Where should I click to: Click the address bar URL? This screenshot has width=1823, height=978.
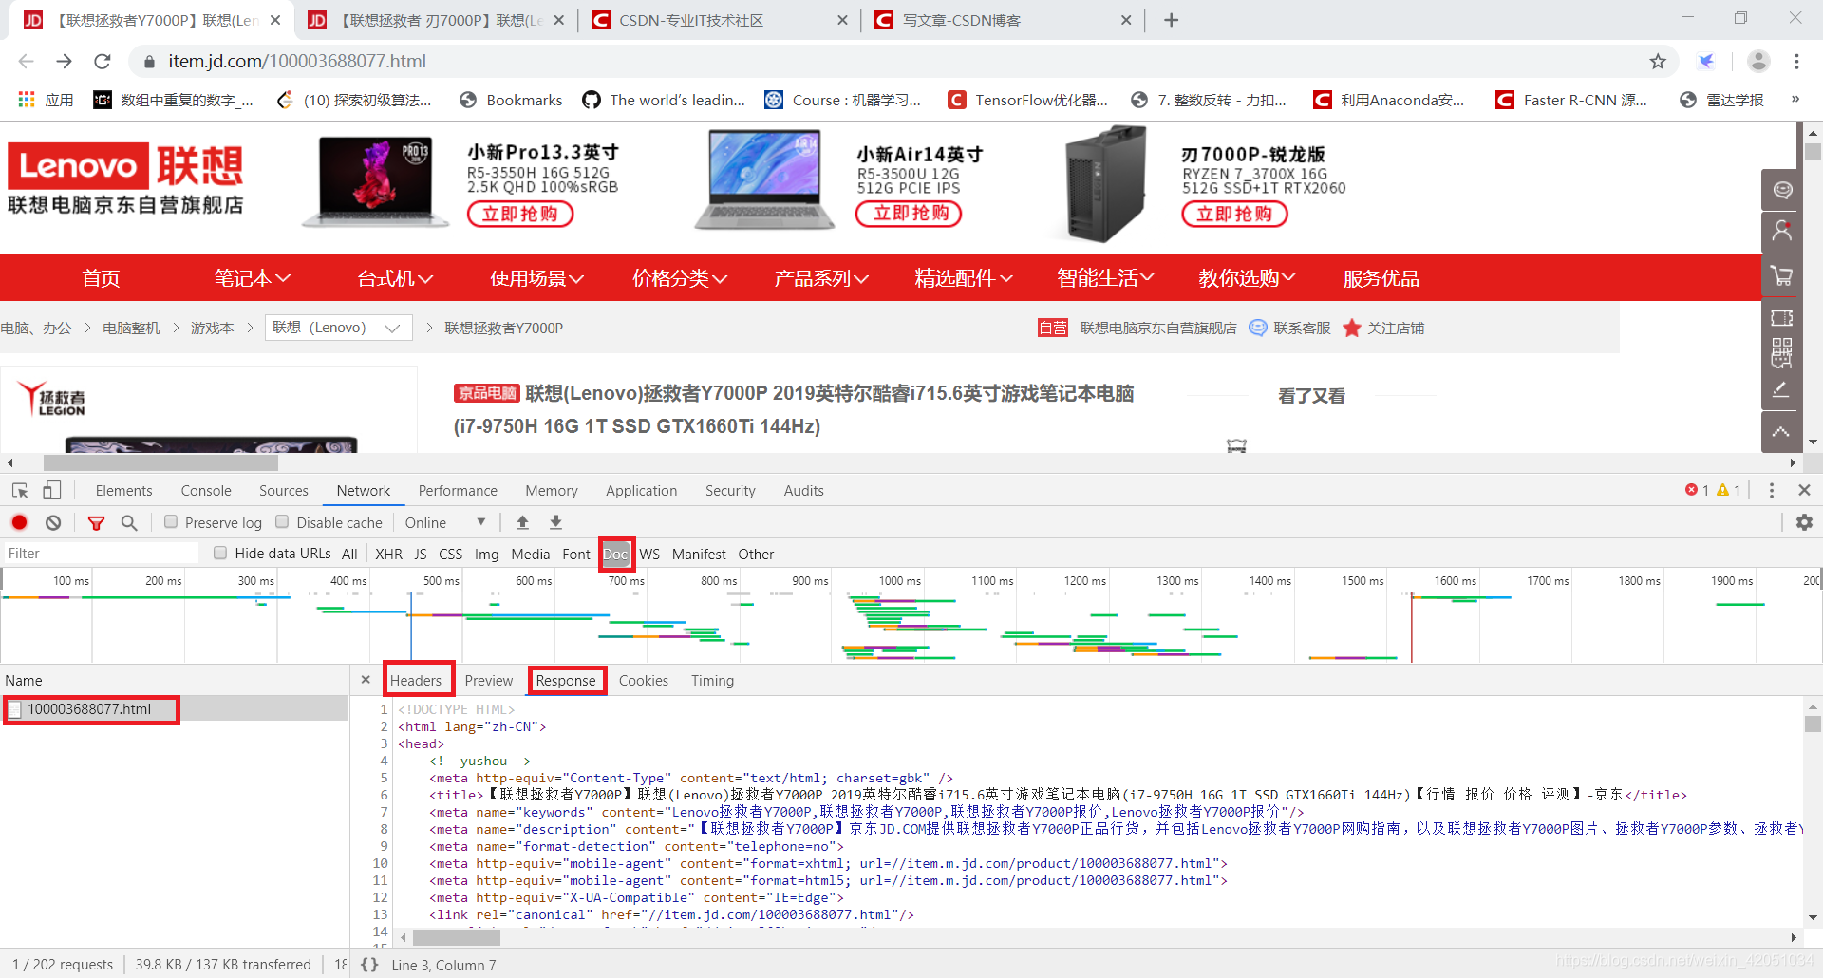296,61
